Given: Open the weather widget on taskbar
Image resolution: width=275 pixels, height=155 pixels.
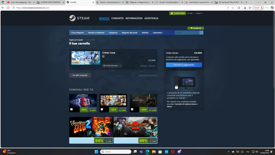Looking at the screenshot, I should click(x=9, y=152).
